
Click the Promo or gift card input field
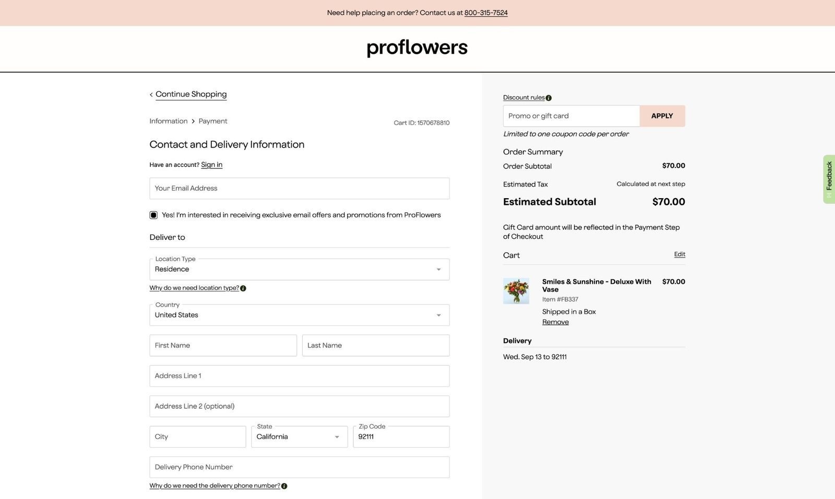click(571, 116)
